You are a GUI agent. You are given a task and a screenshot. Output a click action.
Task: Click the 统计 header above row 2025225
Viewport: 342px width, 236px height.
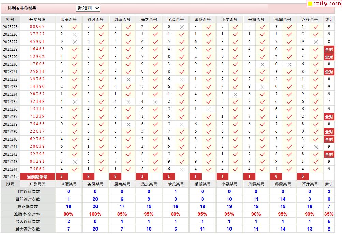[x=329, y=20]
